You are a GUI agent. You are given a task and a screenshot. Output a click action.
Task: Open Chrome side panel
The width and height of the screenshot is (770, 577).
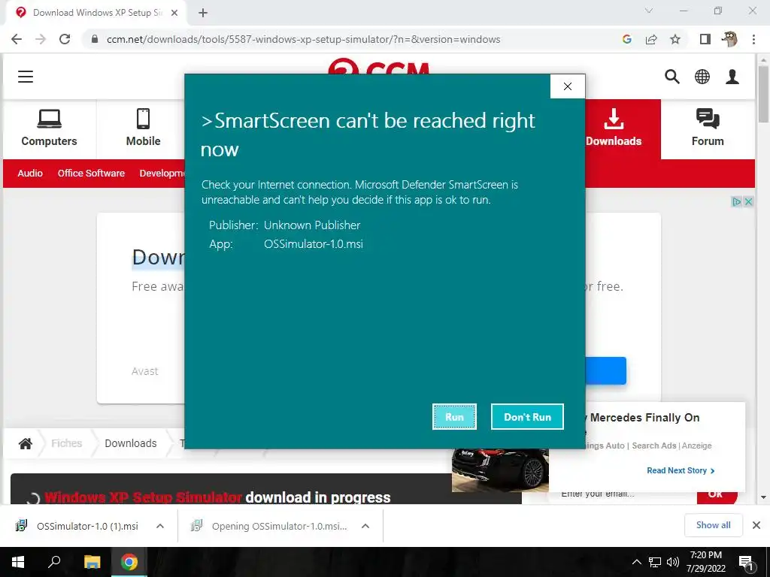coord(705,39)
